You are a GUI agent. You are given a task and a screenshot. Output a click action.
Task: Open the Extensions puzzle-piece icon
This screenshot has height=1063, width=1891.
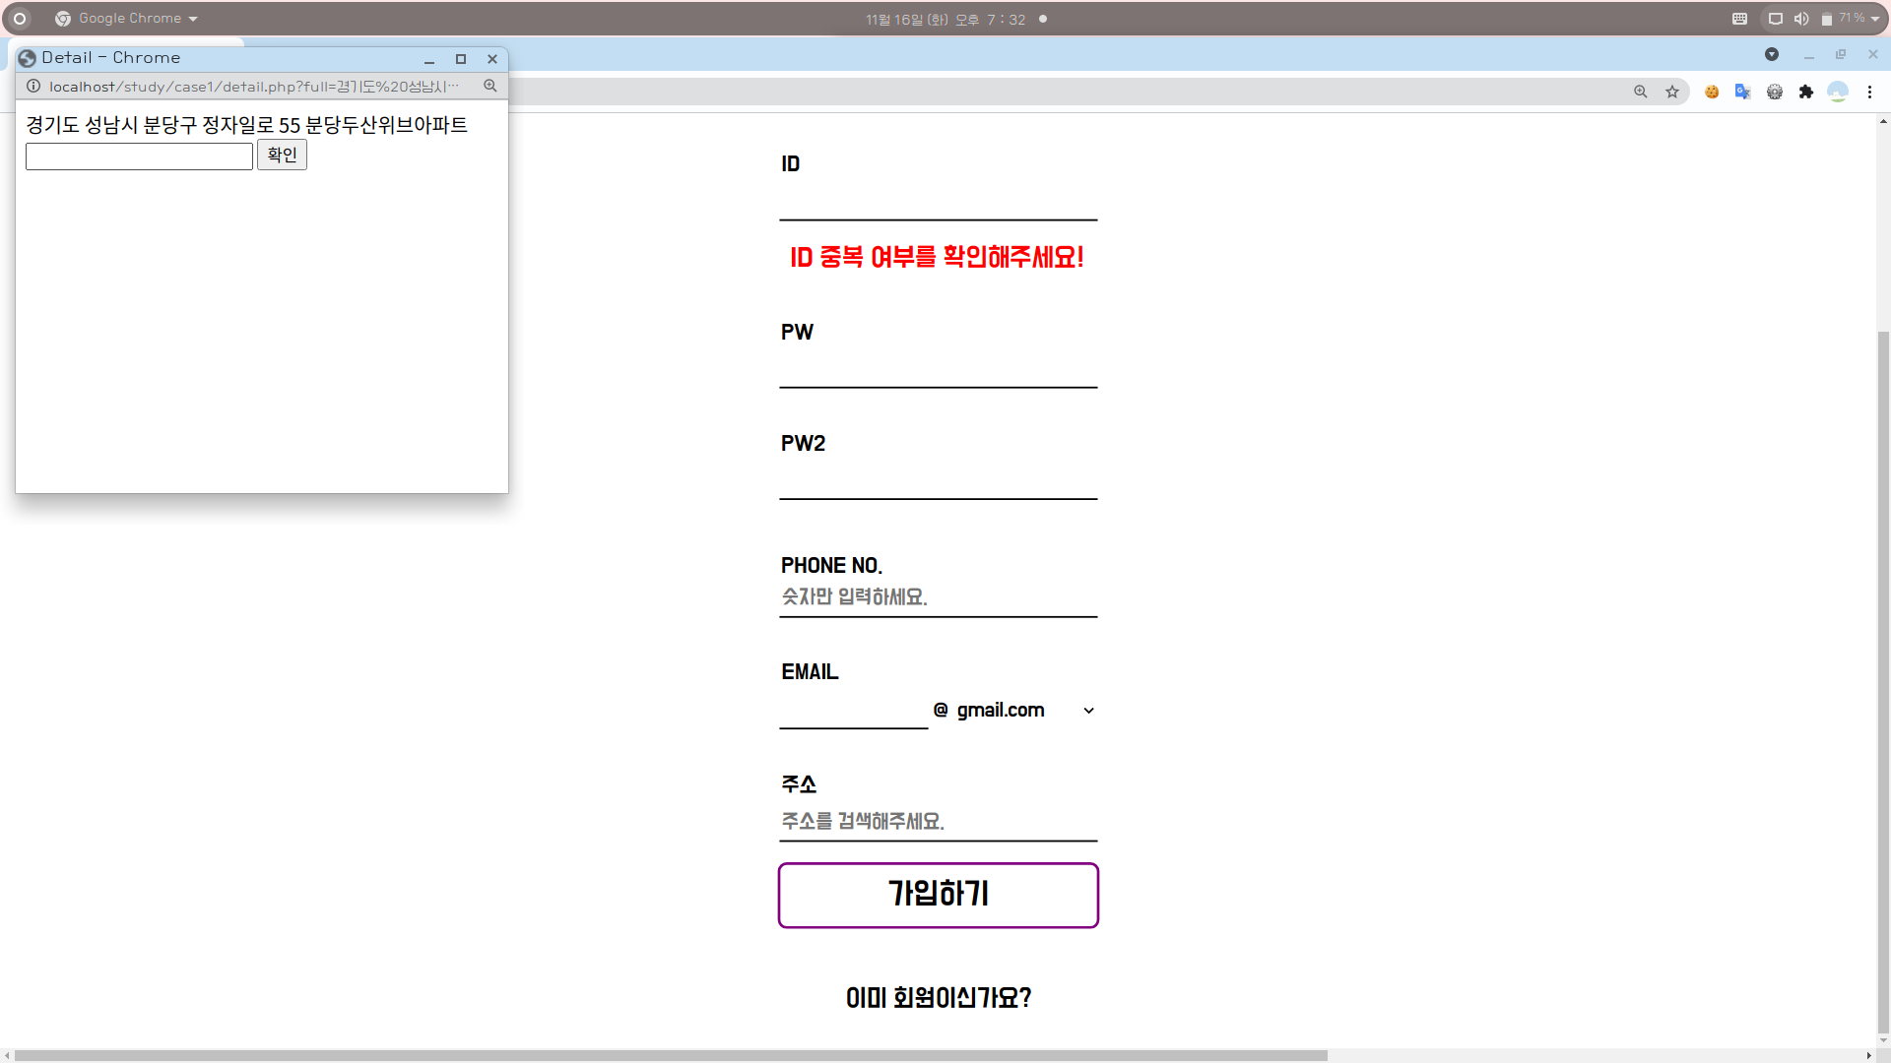[1805, 92]
